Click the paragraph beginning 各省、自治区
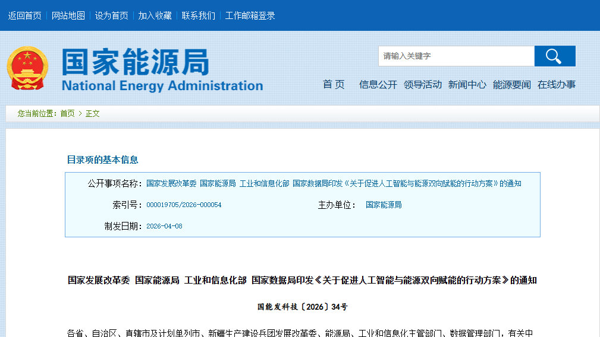 pos(300,333)
